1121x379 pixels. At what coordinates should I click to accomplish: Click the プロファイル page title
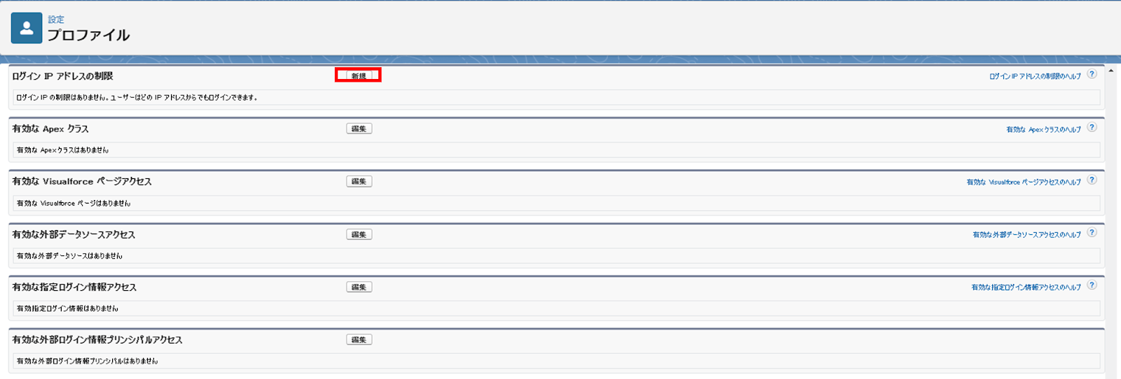coord(88,35)
